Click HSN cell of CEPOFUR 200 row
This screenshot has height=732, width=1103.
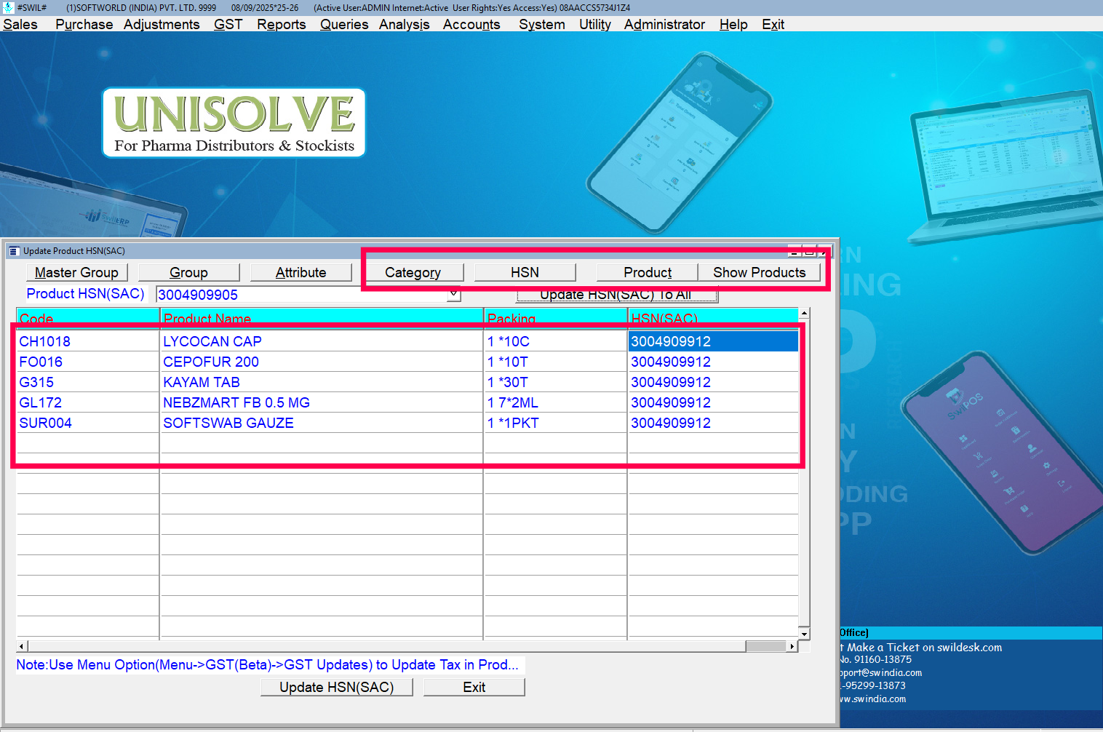pos(713,362)
